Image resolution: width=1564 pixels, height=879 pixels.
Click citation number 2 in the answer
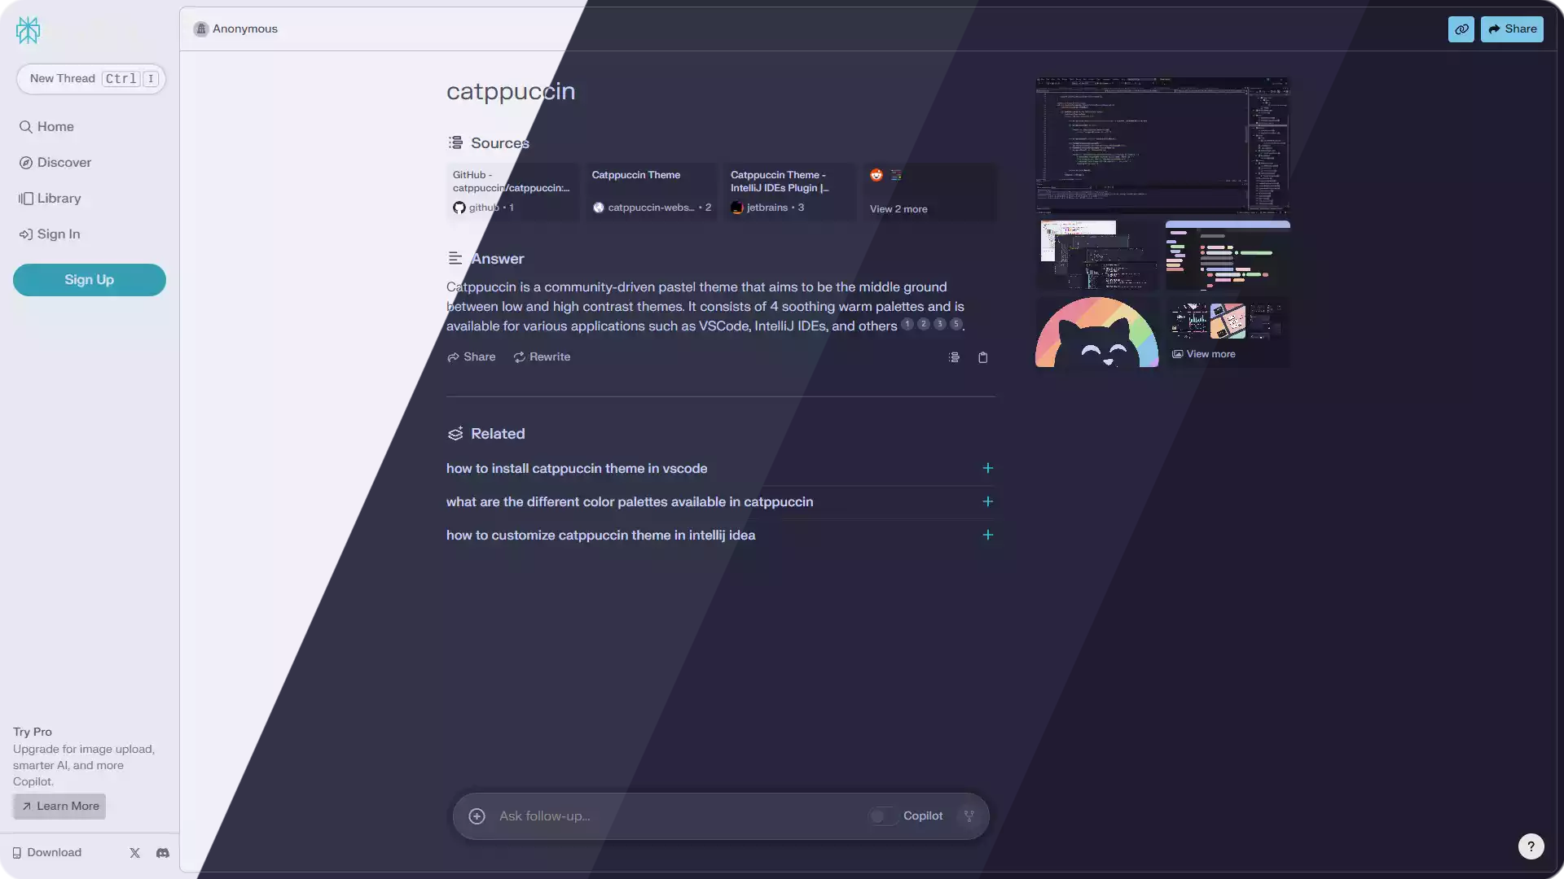[x=924, y=324]
